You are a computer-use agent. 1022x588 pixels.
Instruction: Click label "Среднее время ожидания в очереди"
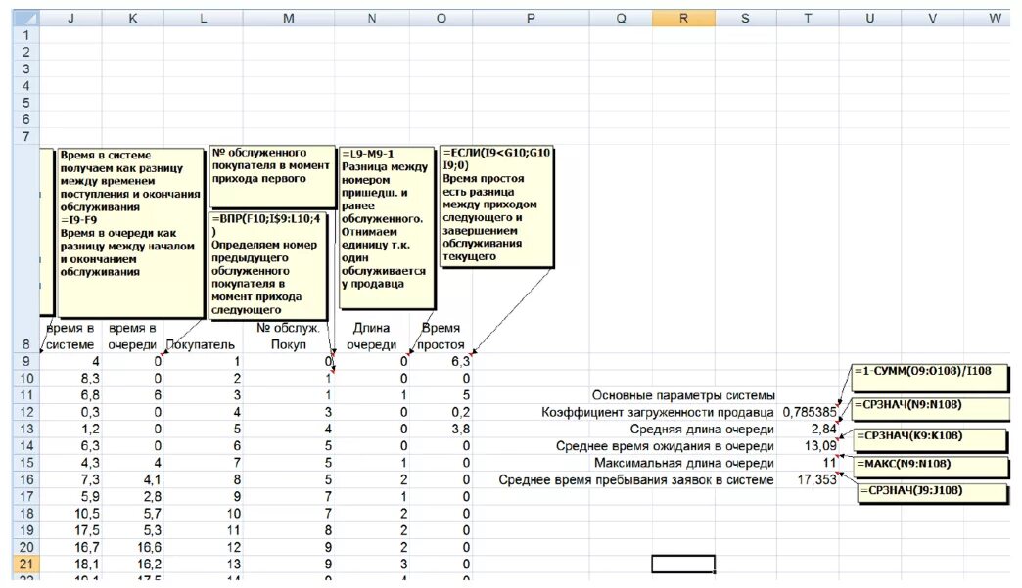click(665, 446)
